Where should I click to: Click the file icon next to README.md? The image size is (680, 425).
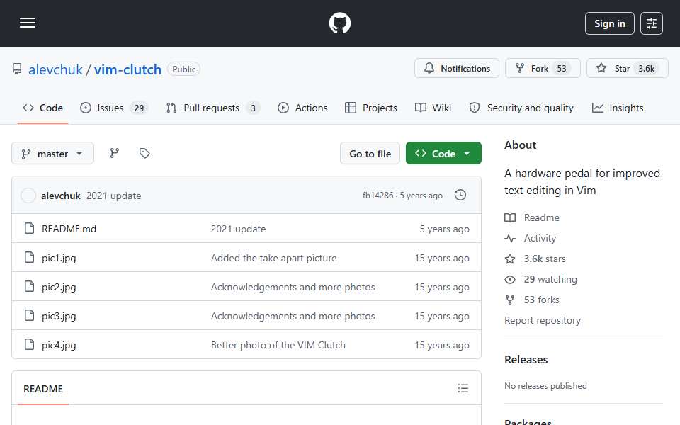(29, 228)
